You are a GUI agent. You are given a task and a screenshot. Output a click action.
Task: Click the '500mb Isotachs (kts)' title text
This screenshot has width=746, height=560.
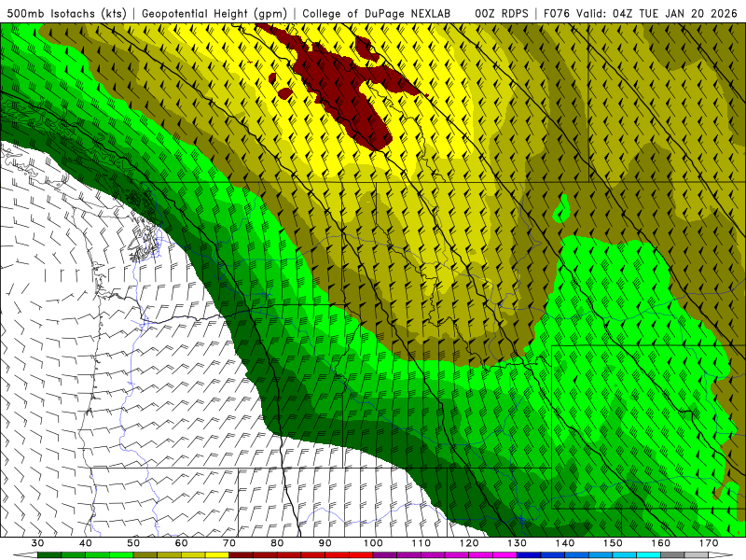click(x=66, y=13)
